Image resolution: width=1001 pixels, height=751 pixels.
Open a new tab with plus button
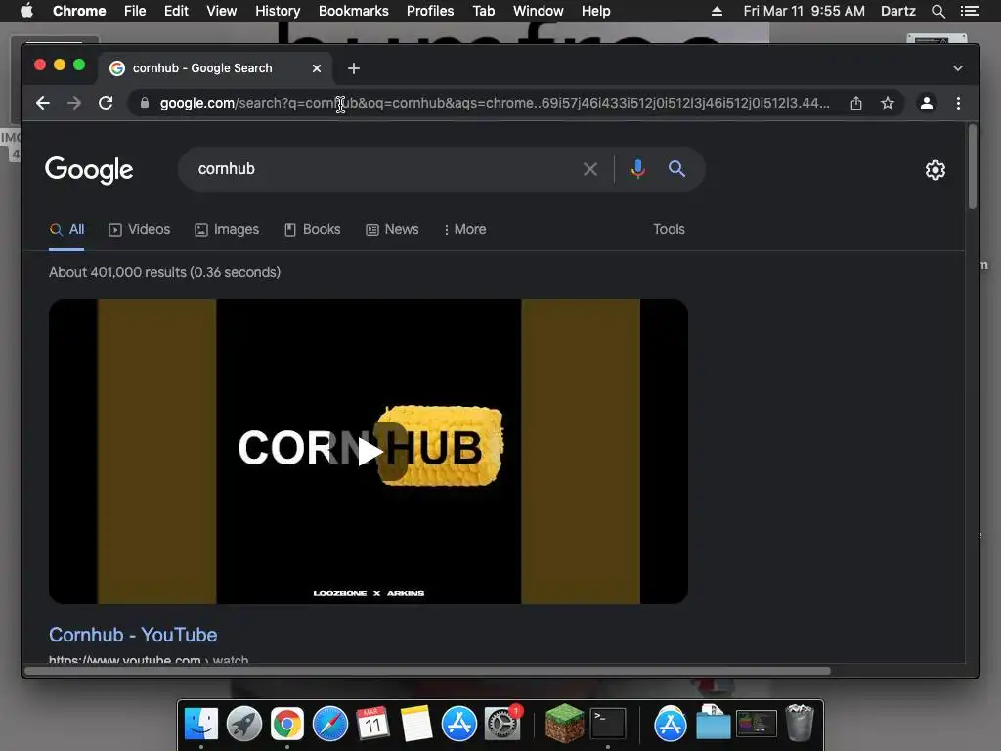tap(354, 68)
